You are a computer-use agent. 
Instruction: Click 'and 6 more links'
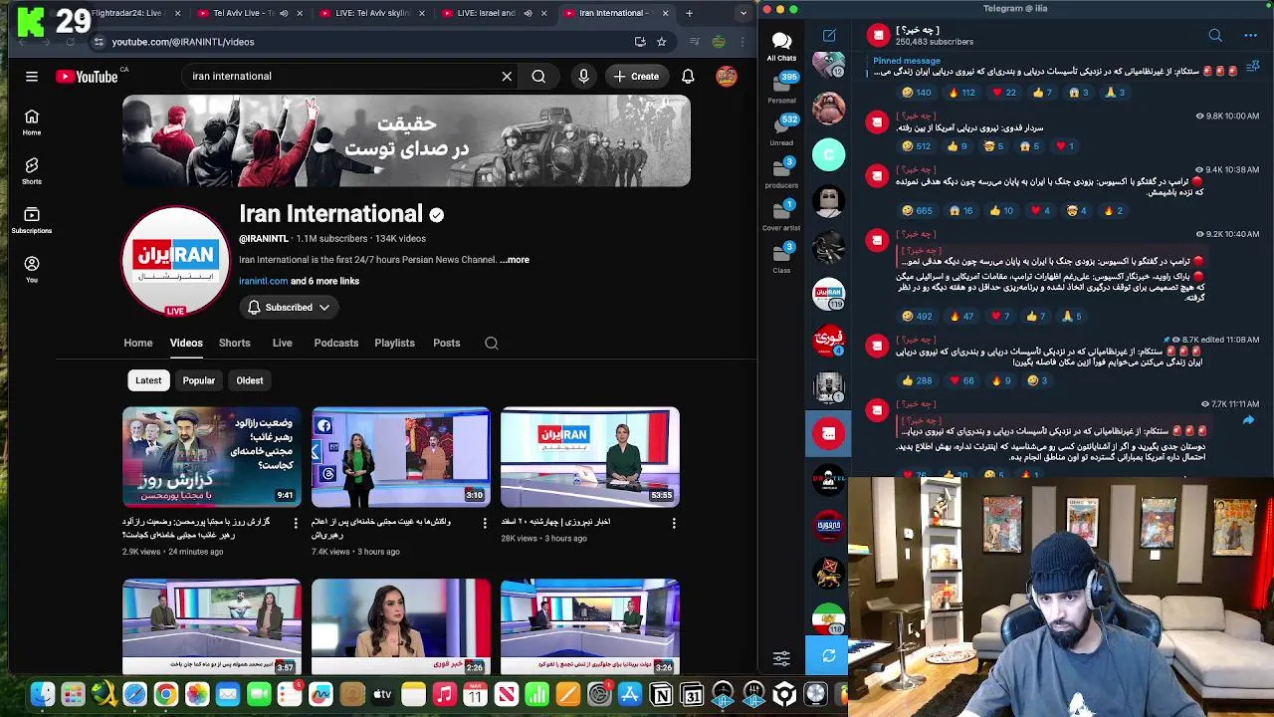click(324, 281)
